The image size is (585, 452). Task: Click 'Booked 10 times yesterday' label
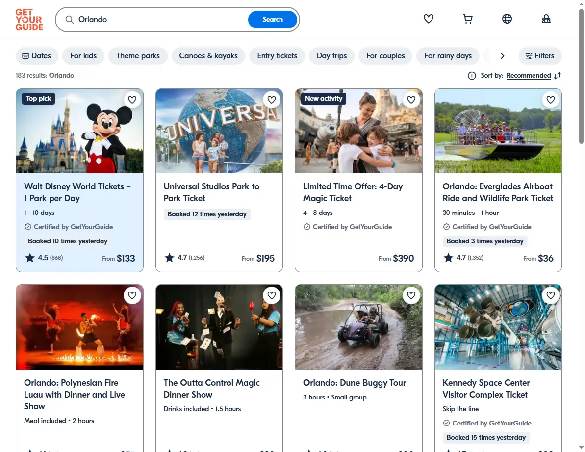pos(68,241)
